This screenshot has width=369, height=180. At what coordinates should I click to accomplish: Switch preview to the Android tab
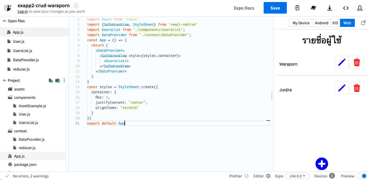coord(322,23)
